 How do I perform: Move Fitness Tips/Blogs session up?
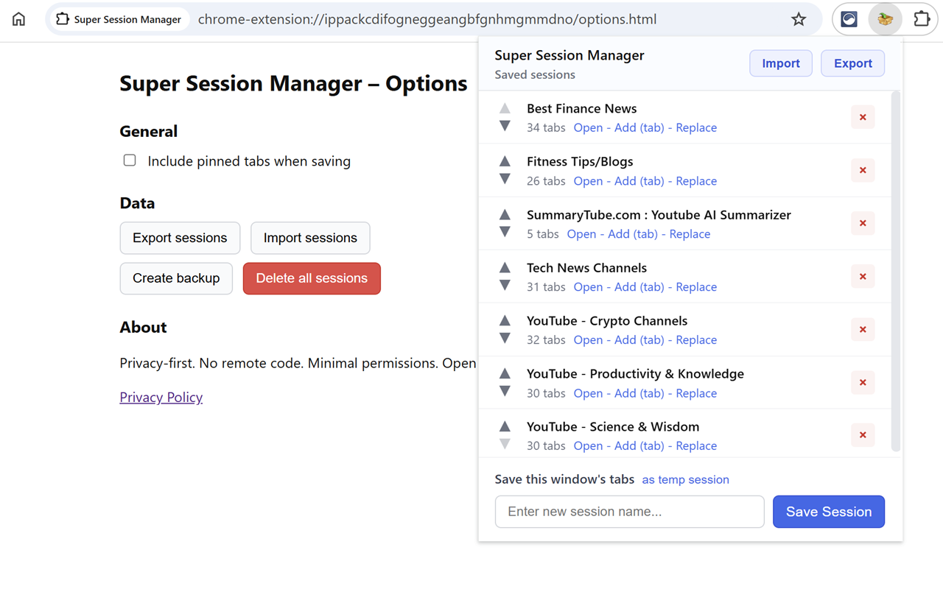505,161
